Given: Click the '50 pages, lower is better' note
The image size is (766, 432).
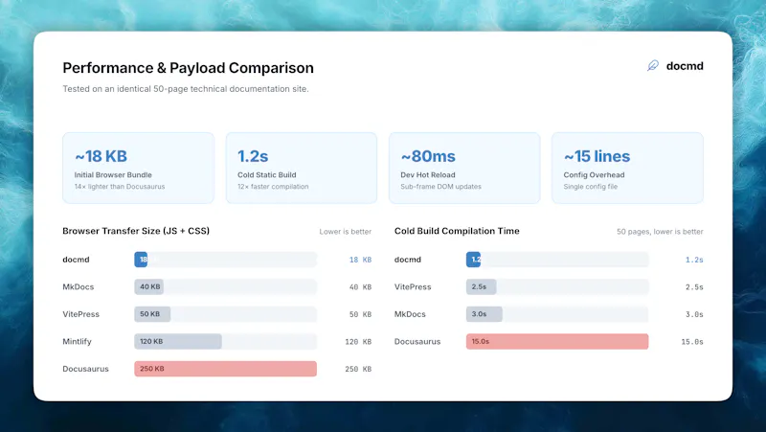Looking at the screenshot, I should click(x=660, y=232).
